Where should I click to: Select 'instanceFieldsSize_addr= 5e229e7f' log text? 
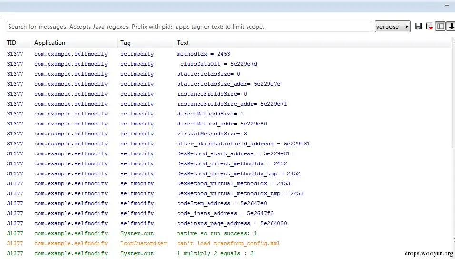click(x=232, y=104)
